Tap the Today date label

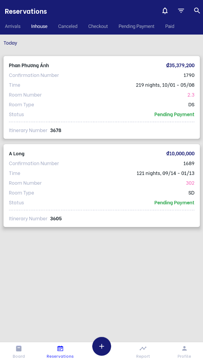(10, 43)
